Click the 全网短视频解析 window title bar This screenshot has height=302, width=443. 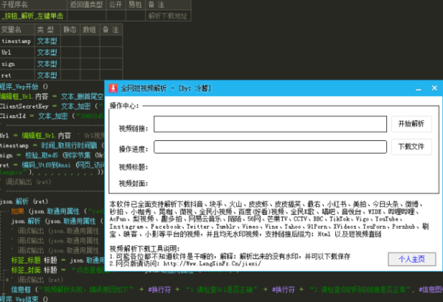point(258,88)
